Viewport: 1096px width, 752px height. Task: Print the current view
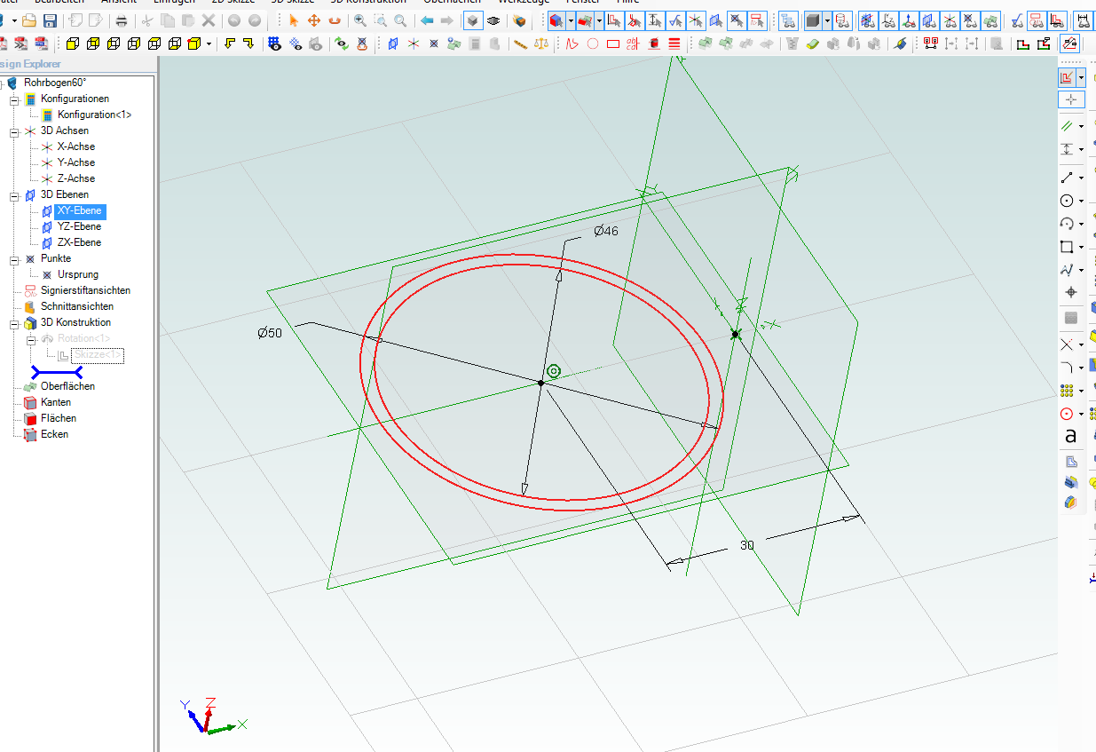[122, 20]
